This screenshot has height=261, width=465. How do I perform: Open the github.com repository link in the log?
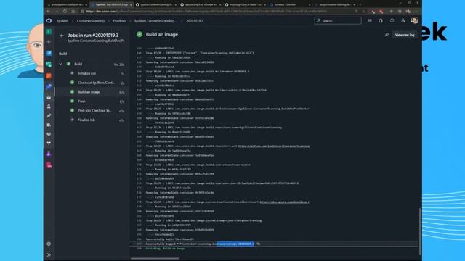(273, 146)
